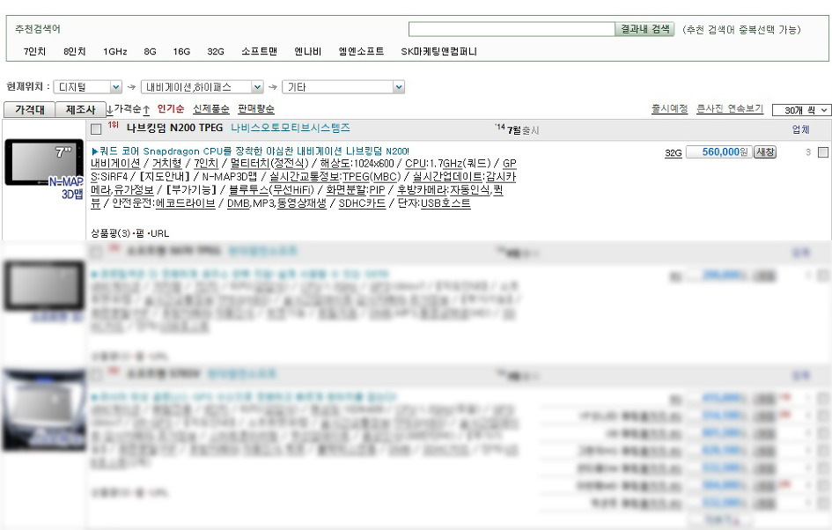Check the box next to the 560,000원 price
The width and height of the screenshot is (832, 530).
[823, 152]
